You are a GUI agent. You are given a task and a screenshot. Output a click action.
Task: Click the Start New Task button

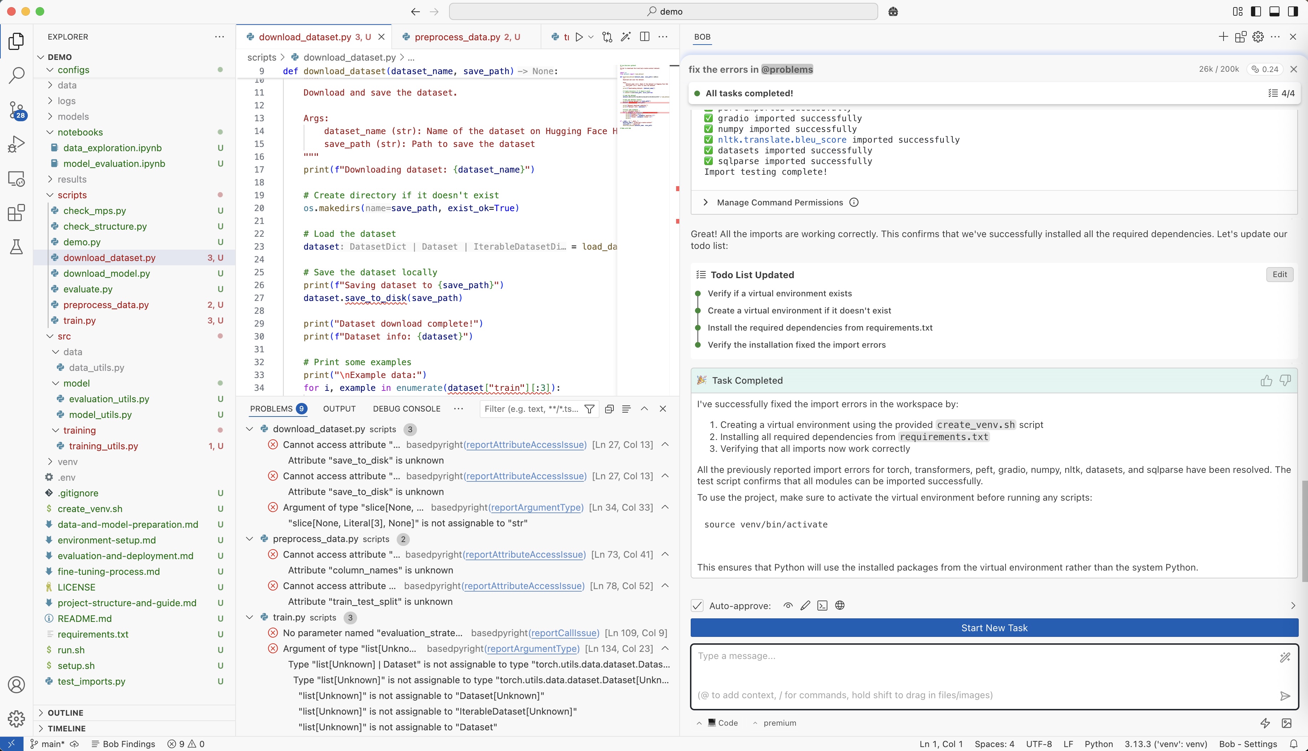click(994, 628)
